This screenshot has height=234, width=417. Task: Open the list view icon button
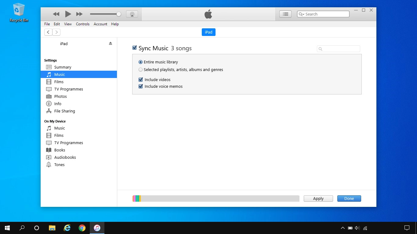click(285, 14)
